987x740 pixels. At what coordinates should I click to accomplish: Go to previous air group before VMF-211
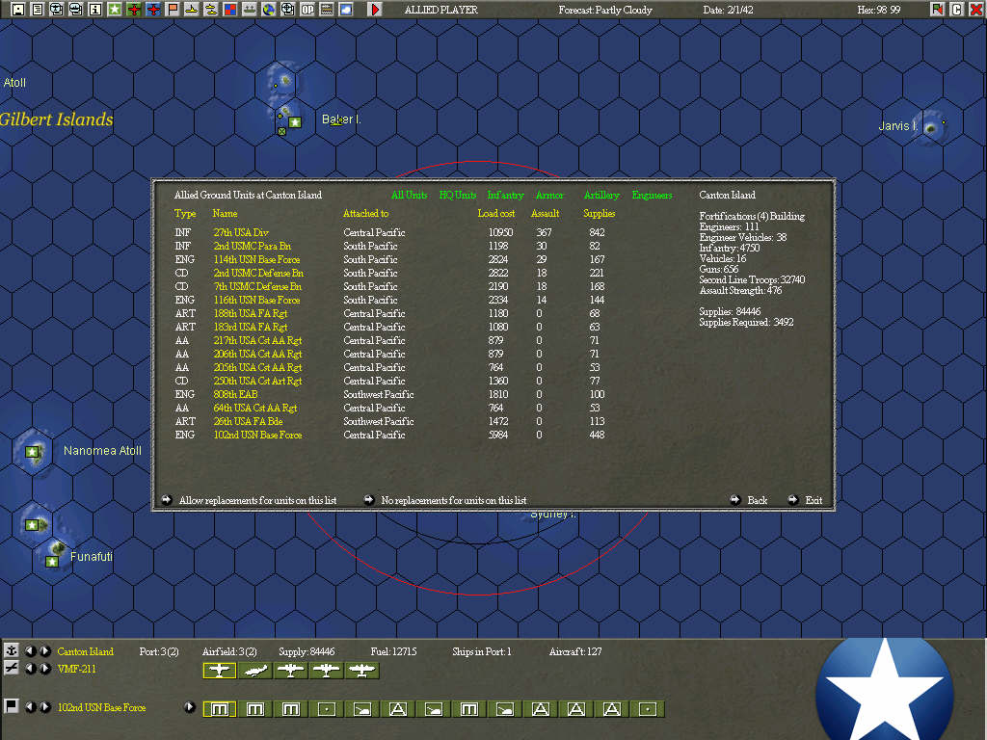tap(30, 669)
